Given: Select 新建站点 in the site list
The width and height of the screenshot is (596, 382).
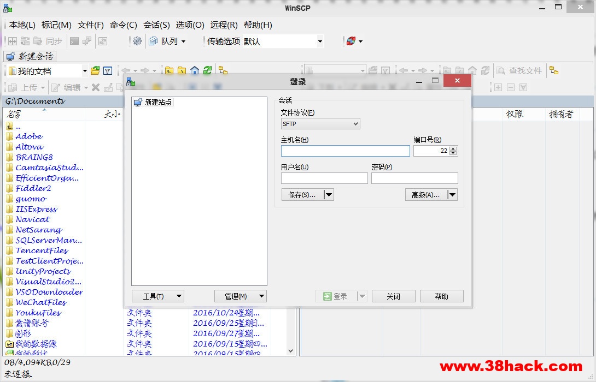Looking at the screenshot, I should click(x=153, y=102).
